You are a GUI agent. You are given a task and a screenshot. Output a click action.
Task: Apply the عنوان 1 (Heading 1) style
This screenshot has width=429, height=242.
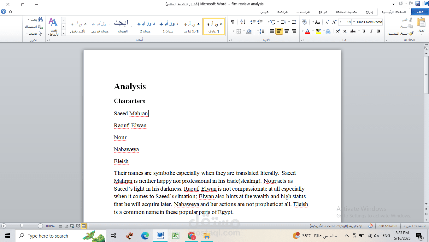point(168,26)
